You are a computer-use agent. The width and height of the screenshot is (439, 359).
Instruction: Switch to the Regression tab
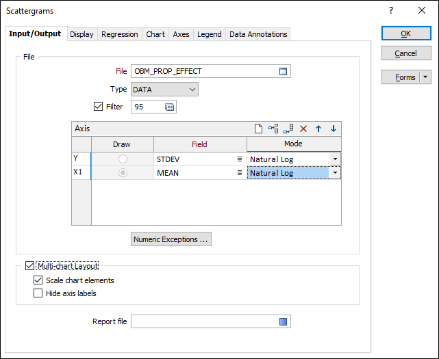point(120,34)
